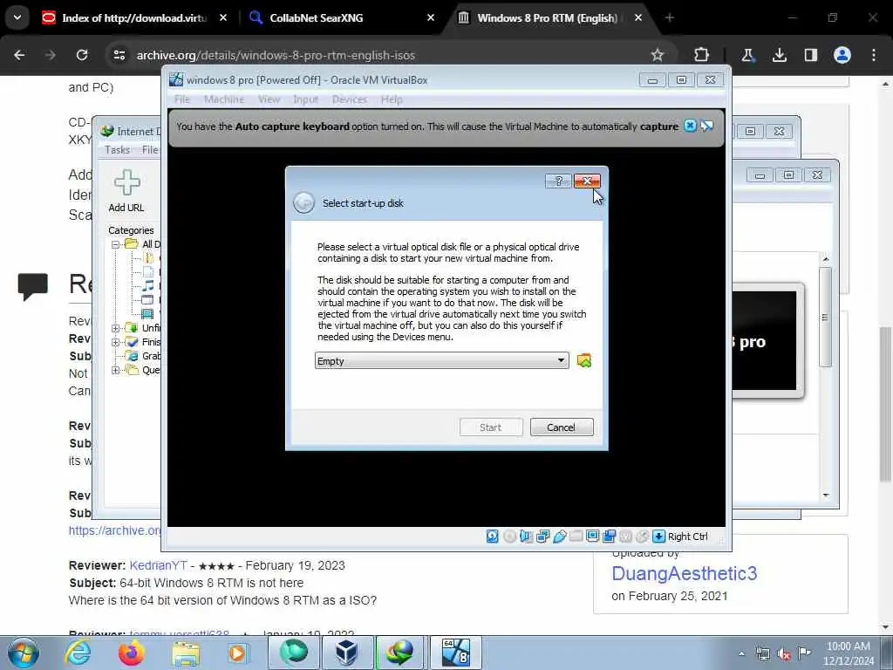893x670 pixels.
Task: Reload the archive.org page
Action: (x=82, y=55)
